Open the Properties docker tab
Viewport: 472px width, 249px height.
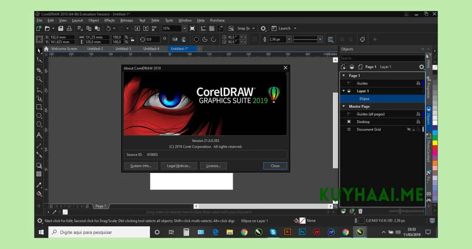(428, 87)
